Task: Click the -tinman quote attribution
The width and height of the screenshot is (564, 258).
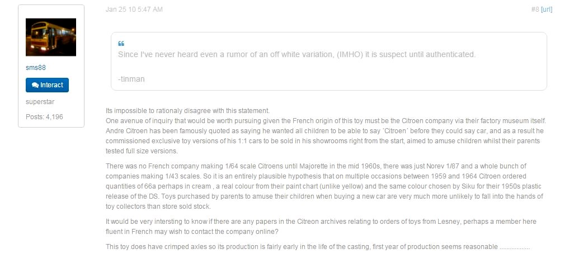Action: 131,79
